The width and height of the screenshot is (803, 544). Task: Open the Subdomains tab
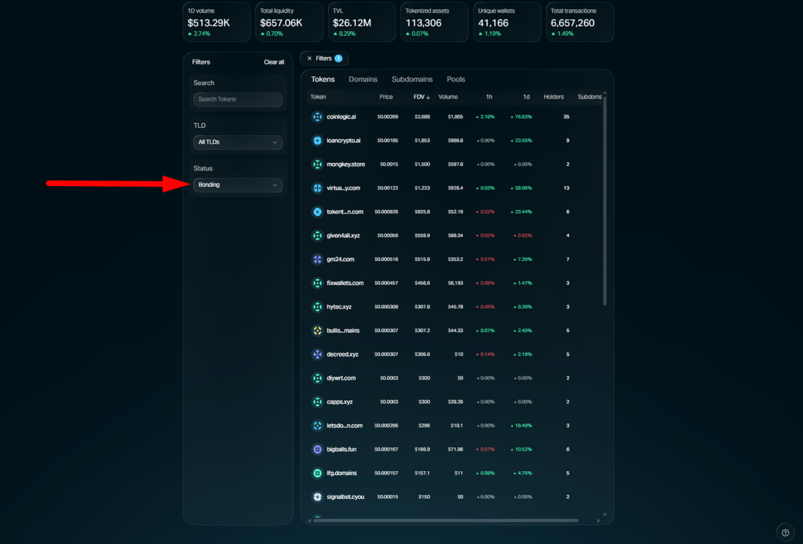coord(412,80)
